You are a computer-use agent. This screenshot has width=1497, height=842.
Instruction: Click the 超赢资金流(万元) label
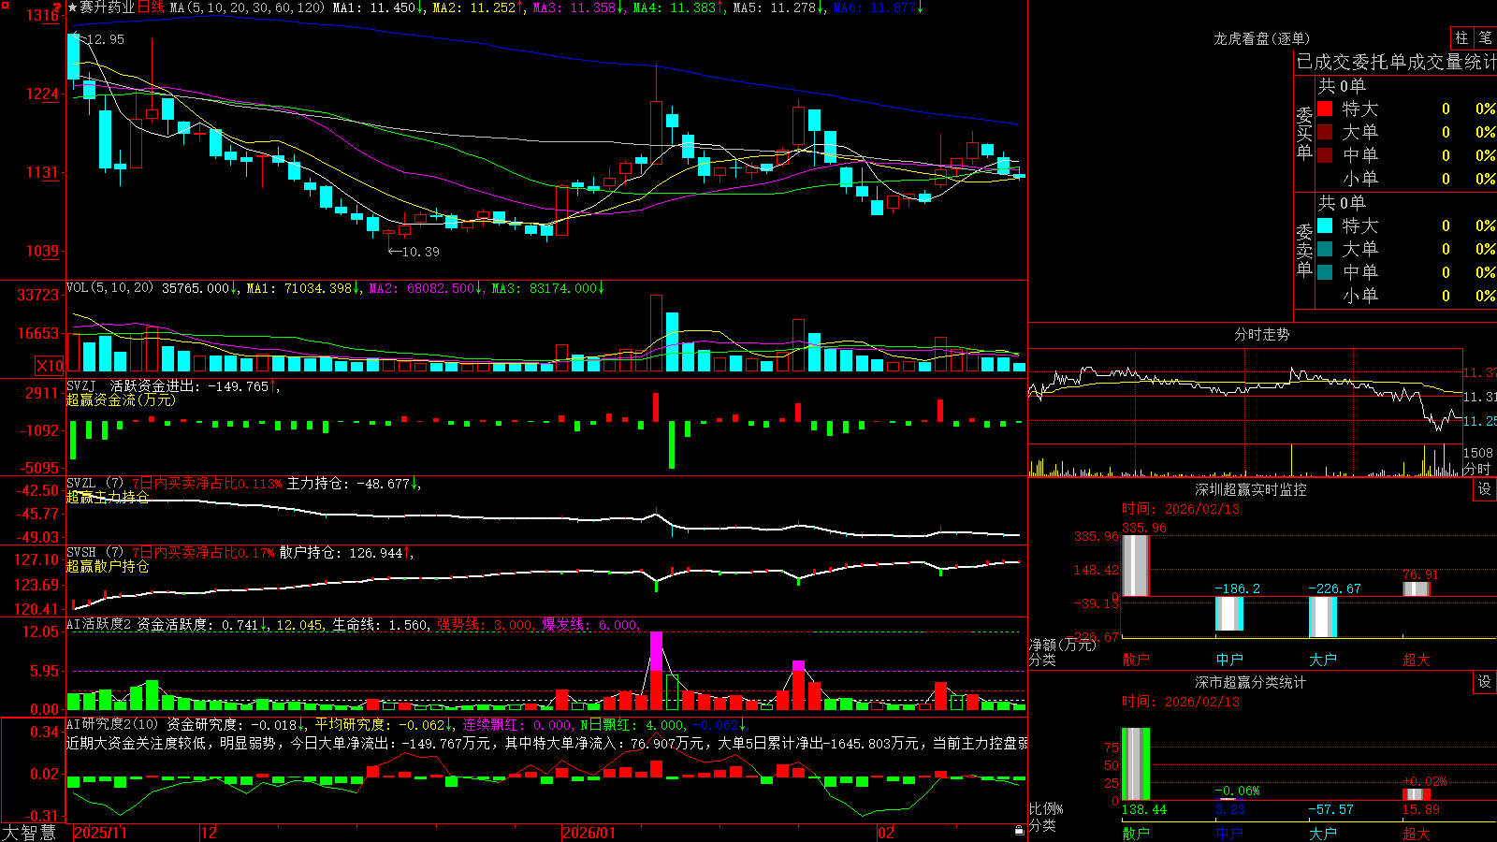pos(121,399)
